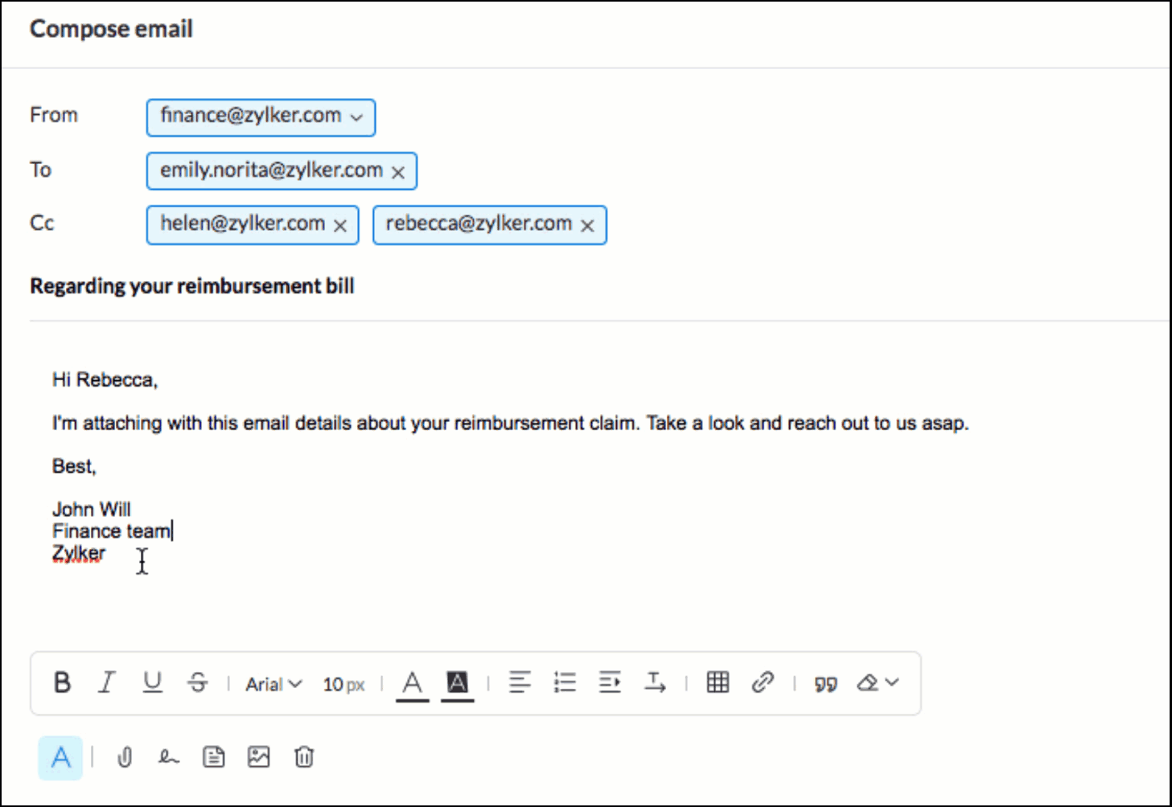Increase paragraph indent
Screen dimensions: 1172x807
coord(610,682)
